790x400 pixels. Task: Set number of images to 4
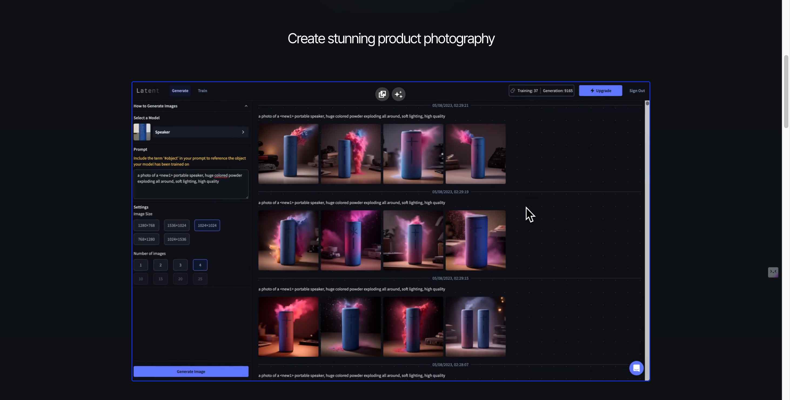(x=200, y=265)
